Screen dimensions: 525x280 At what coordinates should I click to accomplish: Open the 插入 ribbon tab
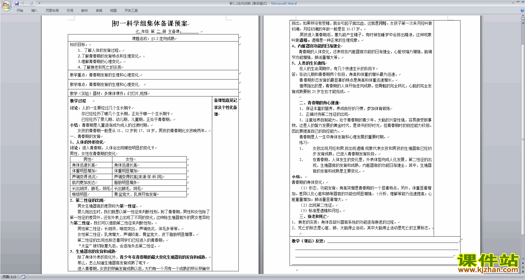click(x=34, y=11)
